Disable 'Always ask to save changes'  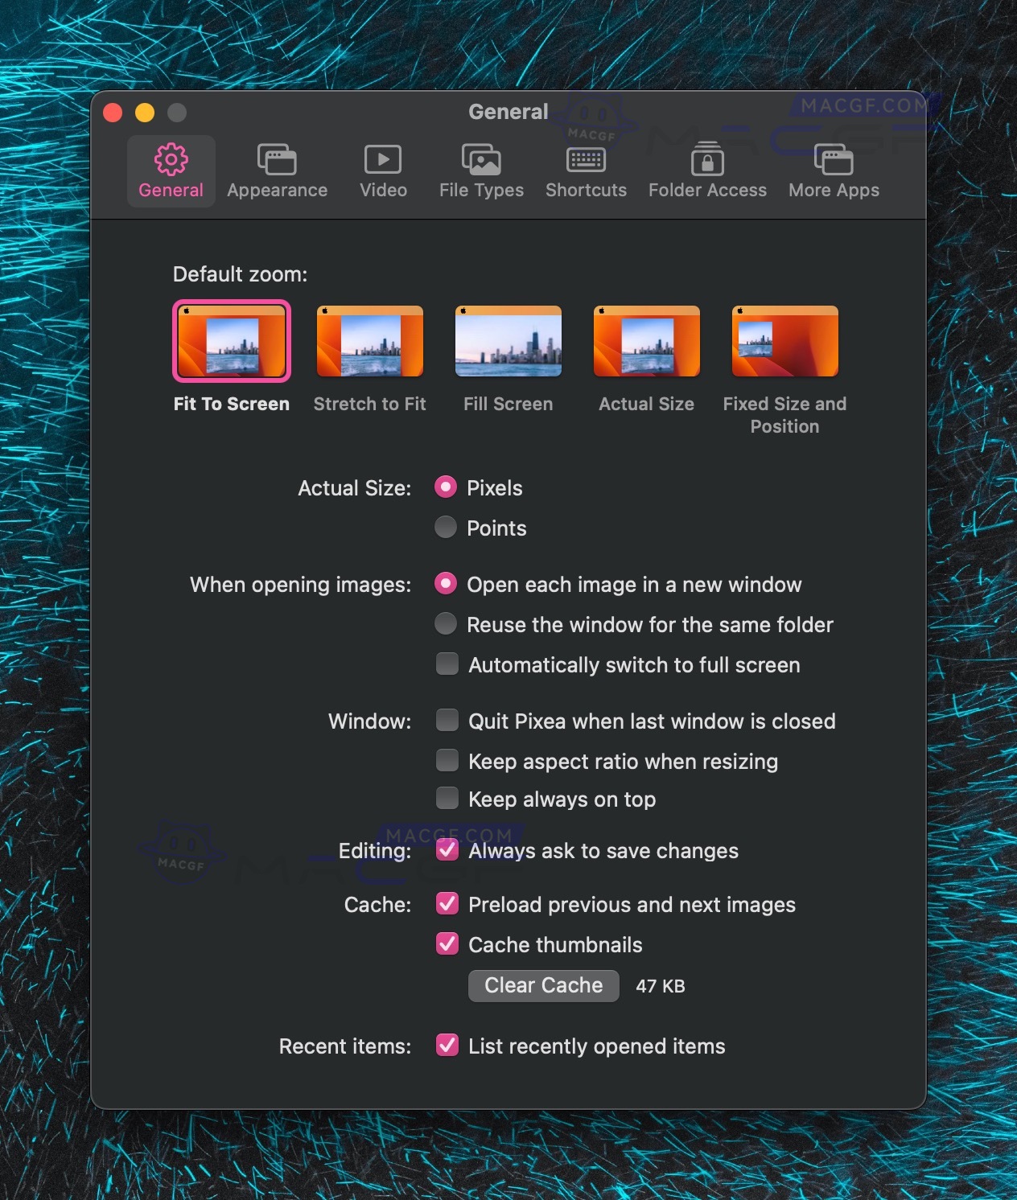447,850
